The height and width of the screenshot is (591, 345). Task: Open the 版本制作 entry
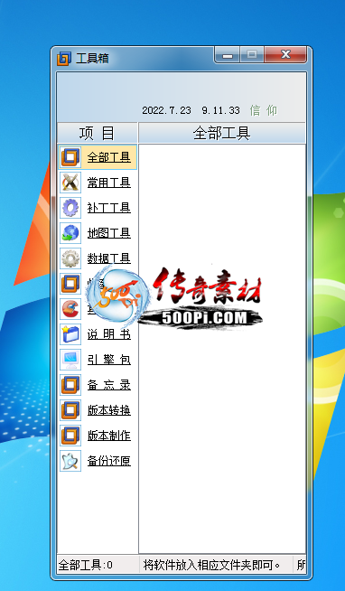tap(109, 436)
